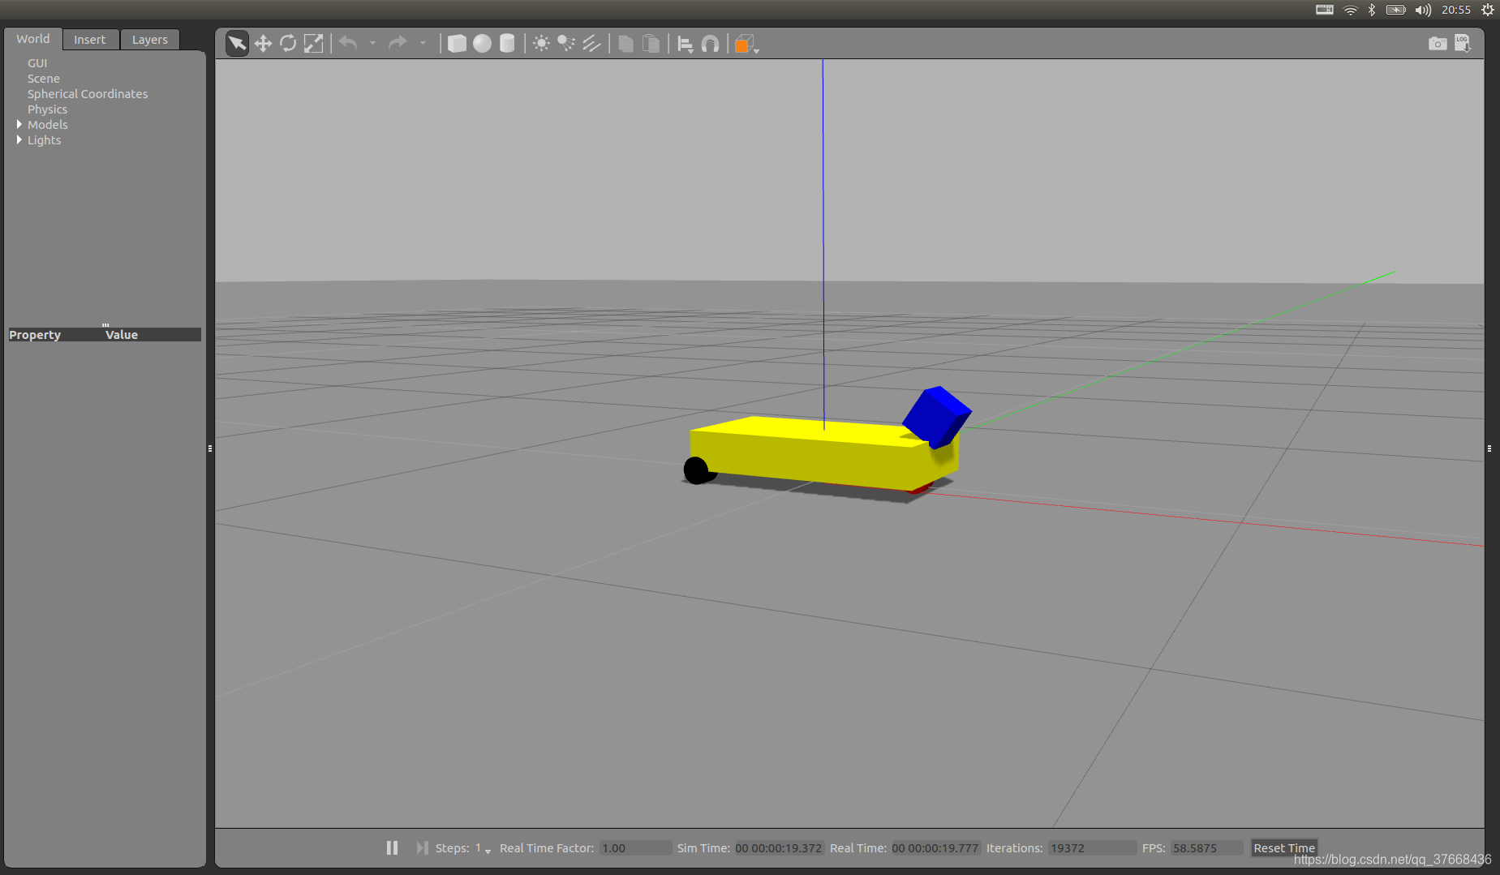Open the redo history dropdown
The height and width of the screenshot is (875, 1500).
(x=423, y=43)
